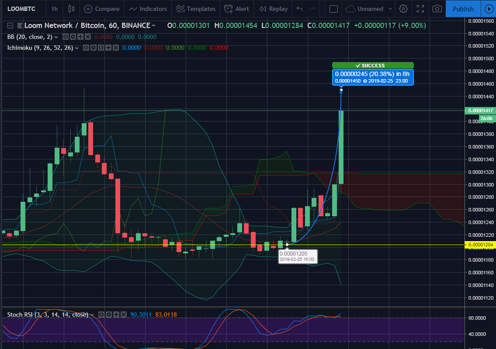Click the forecast start label 0.00001205
496x349 pixels.
click(297, 256)
